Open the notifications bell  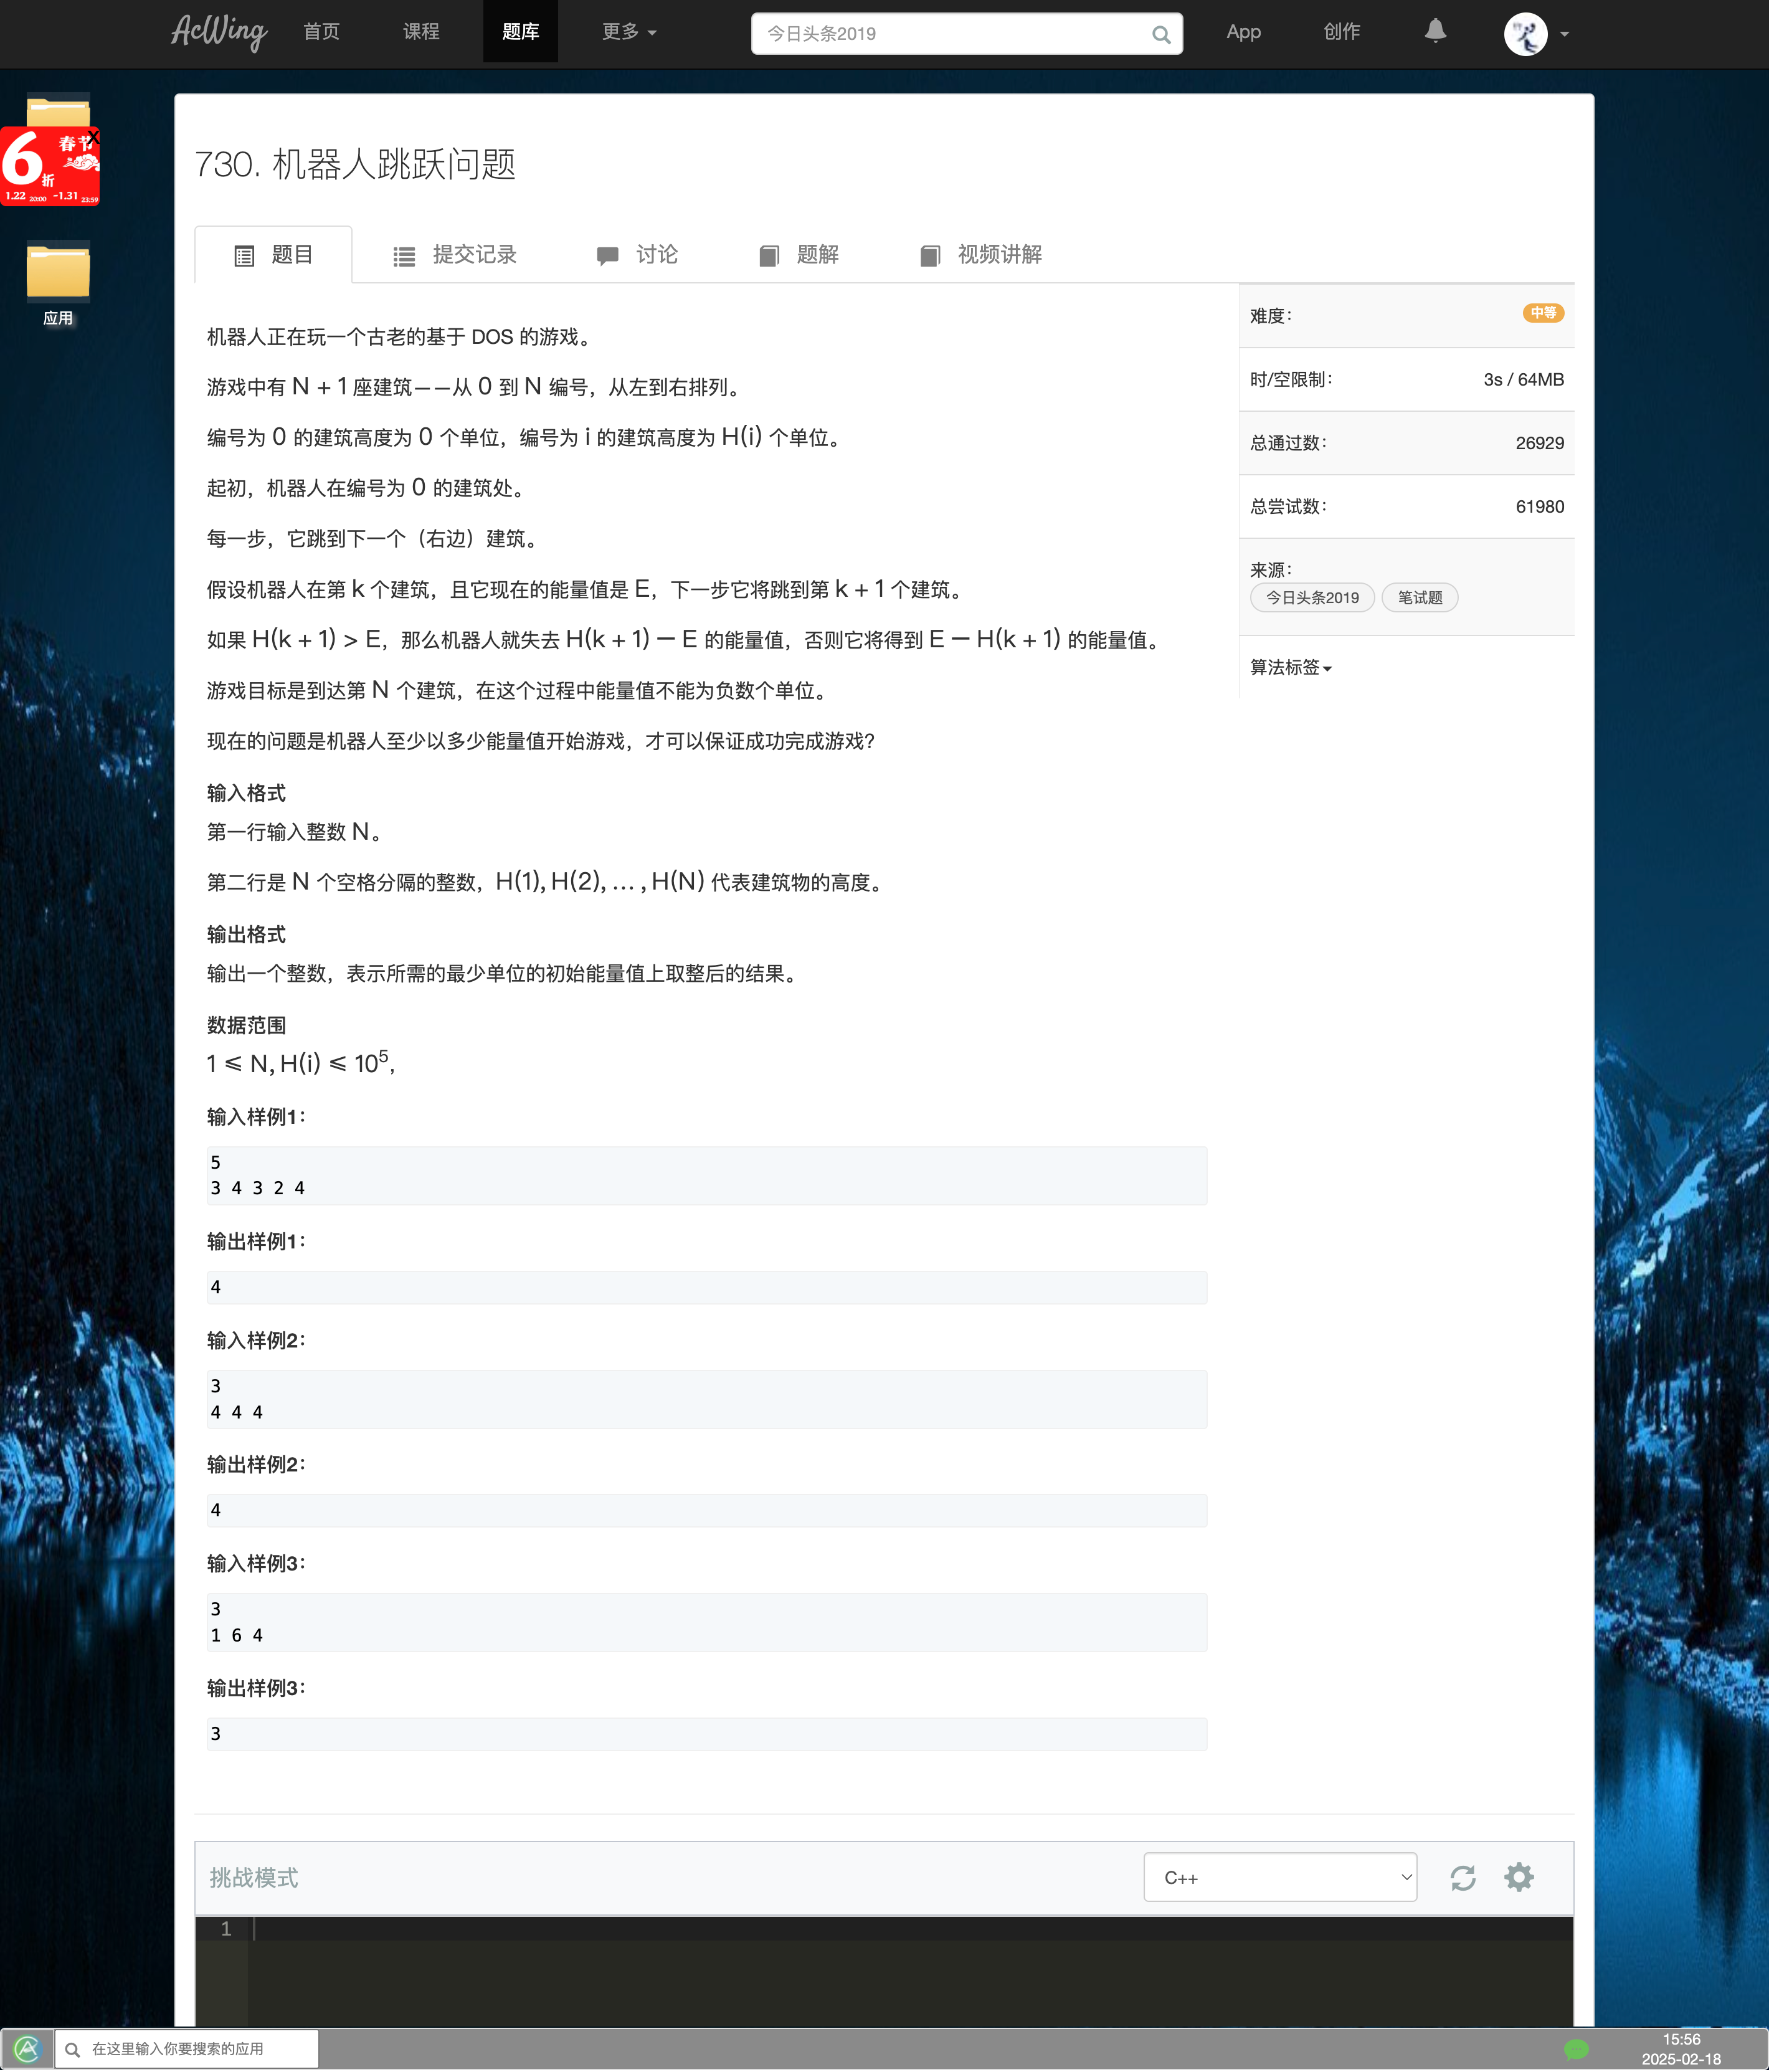1435,31
